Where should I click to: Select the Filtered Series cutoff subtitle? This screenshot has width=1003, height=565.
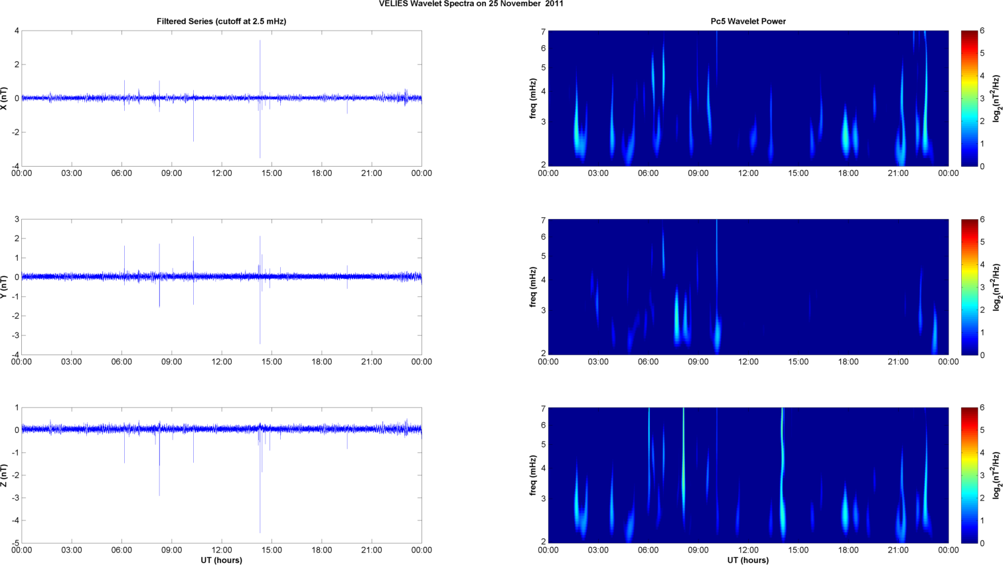[221, 21]
